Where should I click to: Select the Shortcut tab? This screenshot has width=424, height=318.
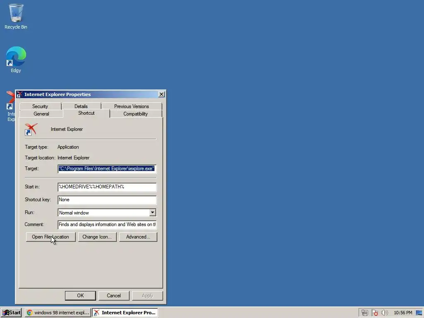[x=87, y=113]
